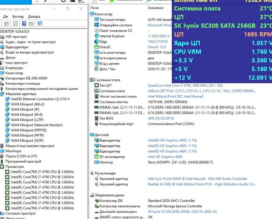Click the CPU VRM voltage entry in the overlay
272x219 pixels.
tap(223, 52)
